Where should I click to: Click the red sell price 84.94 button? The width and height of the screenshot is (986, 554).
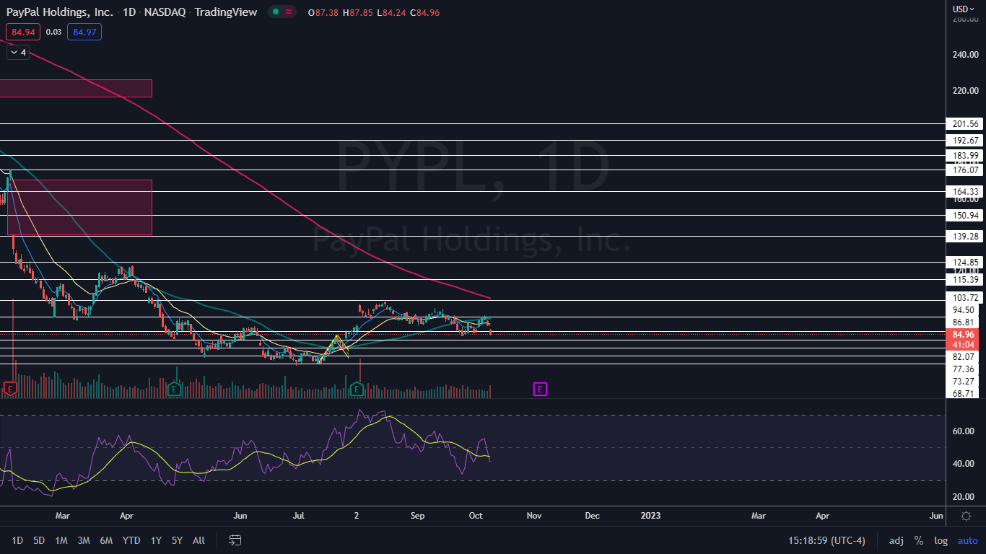(23, 32)
